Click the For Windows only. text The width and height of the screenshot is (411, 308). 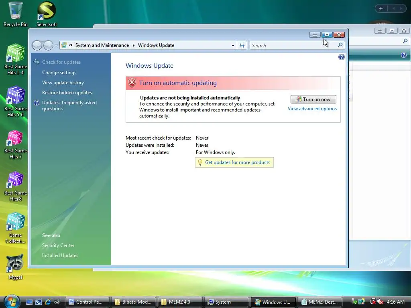(216, 152)
